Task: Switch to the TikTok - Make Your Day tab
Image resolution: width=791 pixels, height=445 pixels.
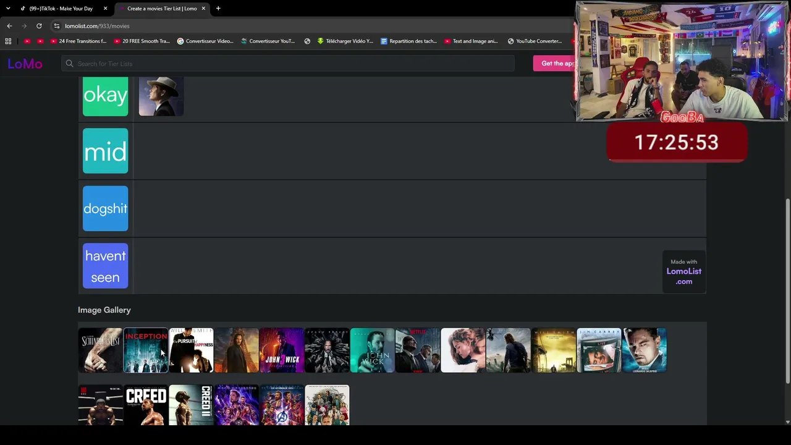Action: click(61, 9)
